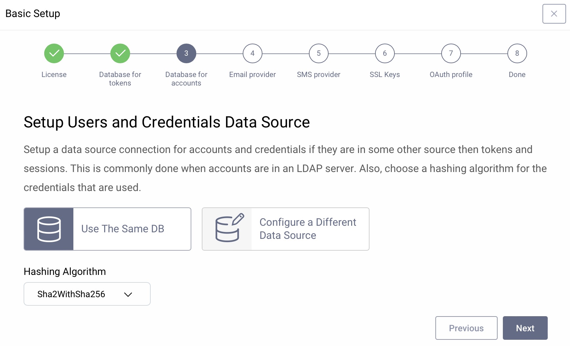Click the Sha2WithSha256 dropdown value
Image resolution: width=570 pixels, height=346 pixels.
click(71, 294)
